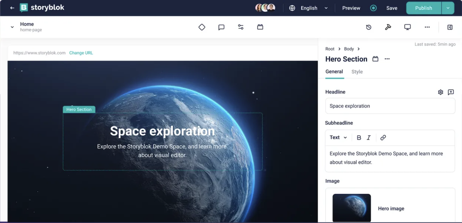
Task: Select the diamond-shaped toolbar icon
Action: pos(202,27)
